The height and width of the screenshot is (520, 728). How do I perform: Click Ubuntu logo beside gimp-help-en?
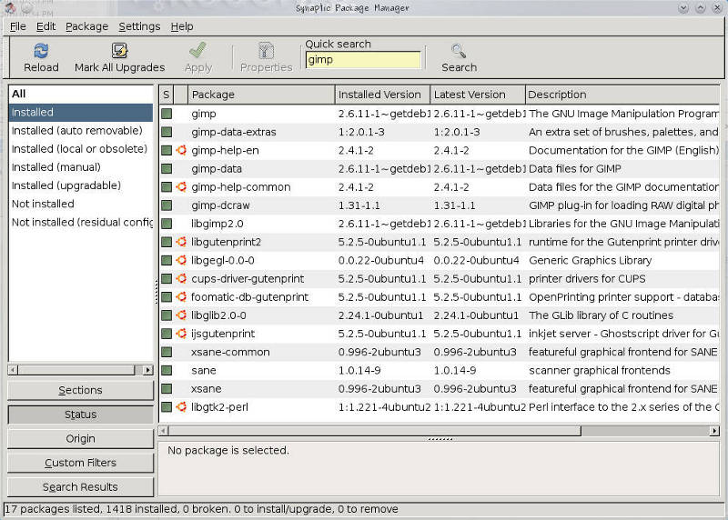180,150
